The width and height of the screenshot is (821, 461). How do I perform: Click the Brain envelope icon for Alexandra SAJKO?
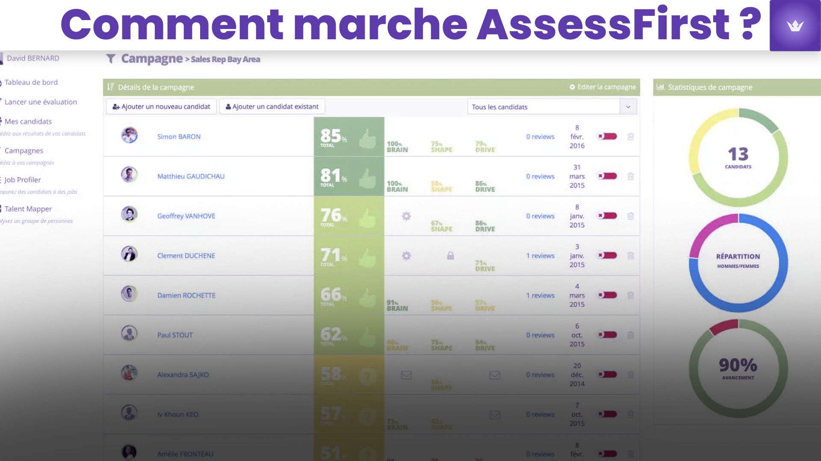coord(406,375)
